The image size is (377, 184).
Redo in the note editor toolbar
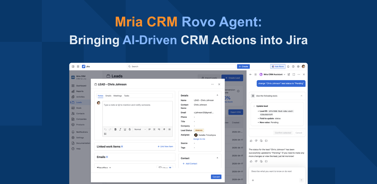(110, 129)
